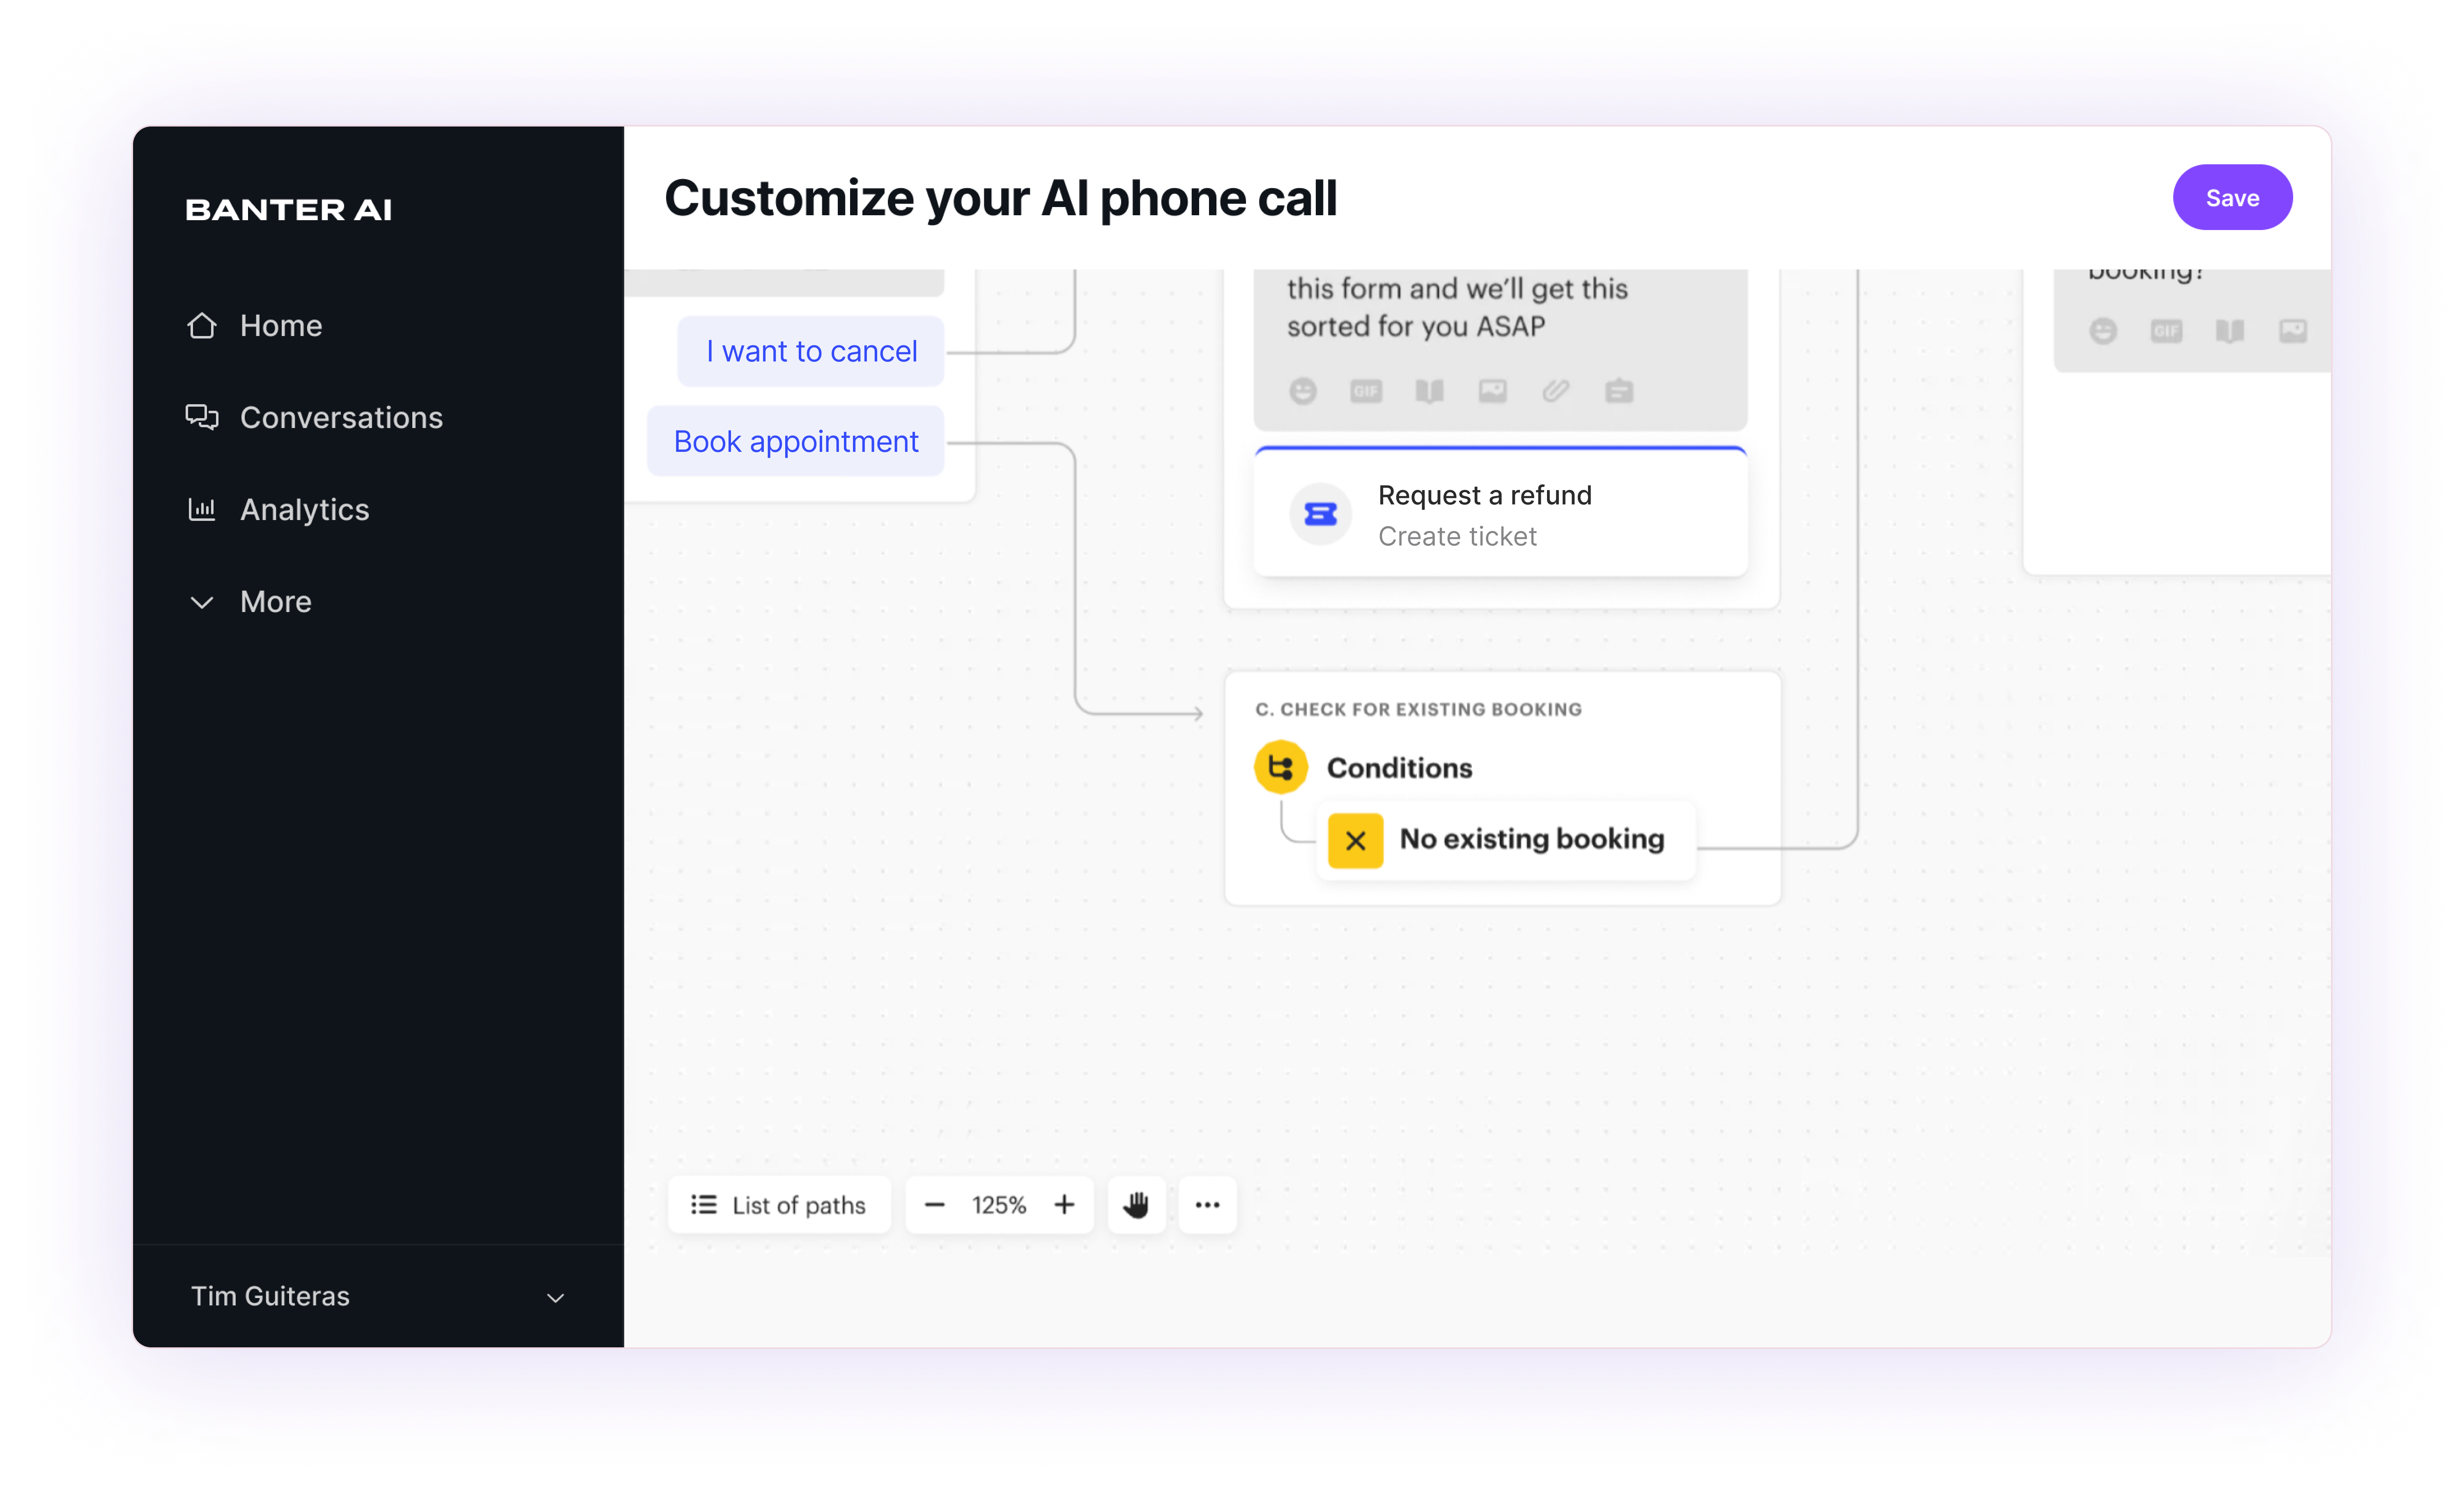Insert GIF in the ASAP message
The height and width of the screenshot is (1487, 2464).
1366,391
